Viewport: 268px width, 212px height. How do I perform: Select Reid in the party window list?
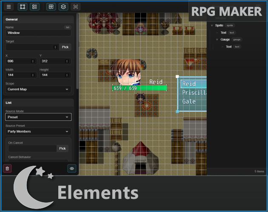(x=193, y=84)
